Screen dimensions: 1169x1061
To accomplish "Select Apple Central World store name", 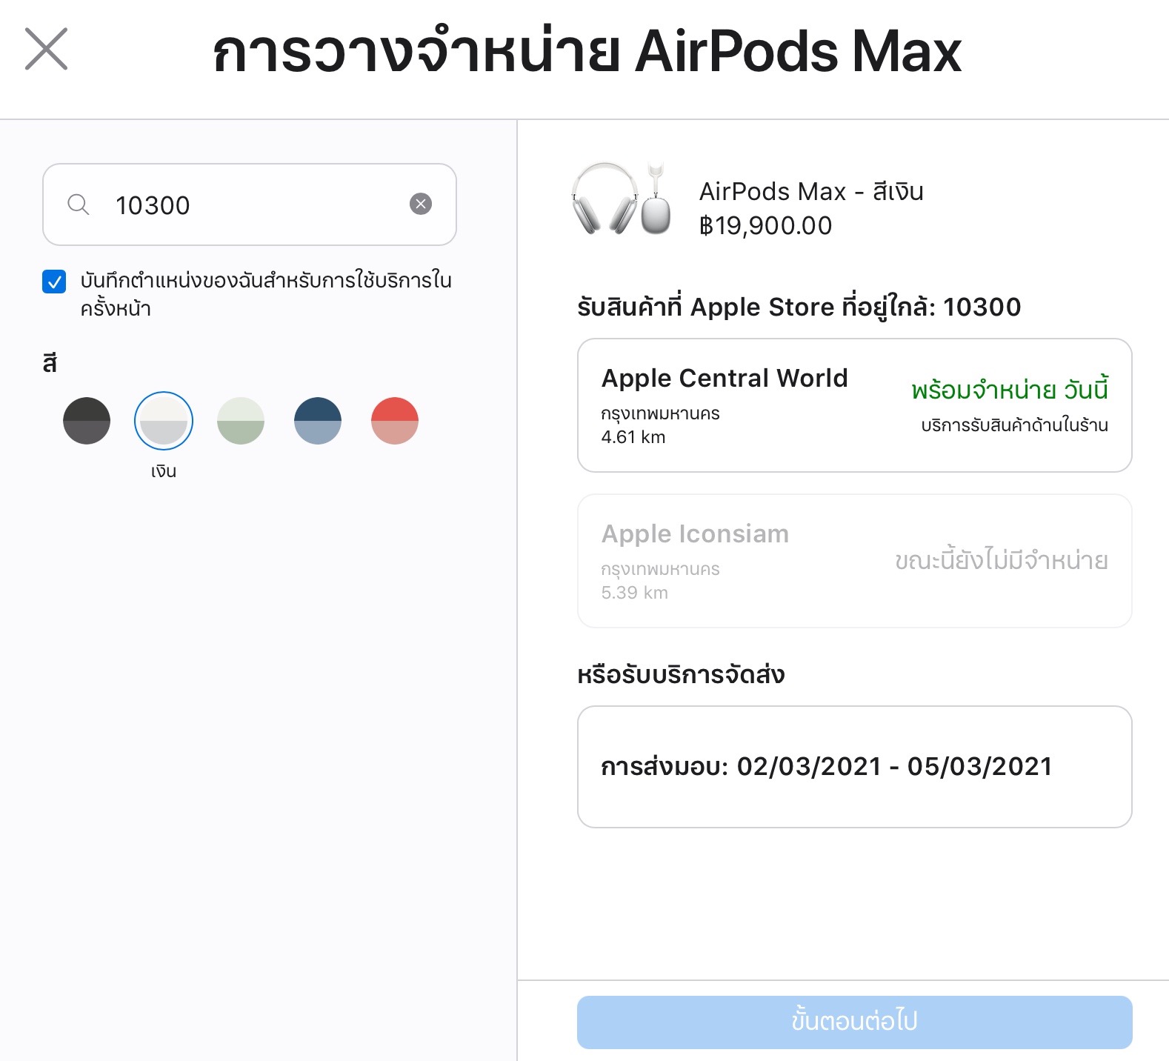I will (x=725, y=378).
